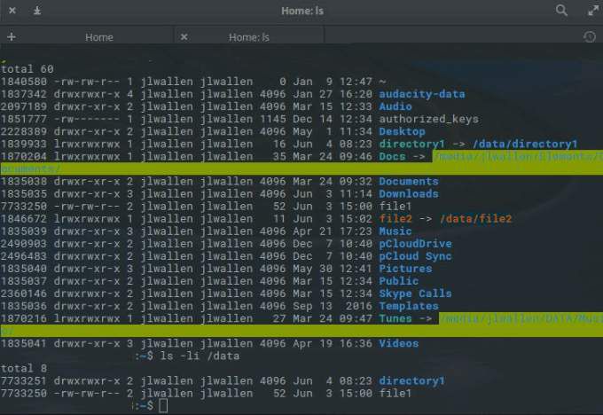Viewport: 603px width, 415px height.
Task: Click the download arrow icon in the title bar
Action: tap(37, 11)
